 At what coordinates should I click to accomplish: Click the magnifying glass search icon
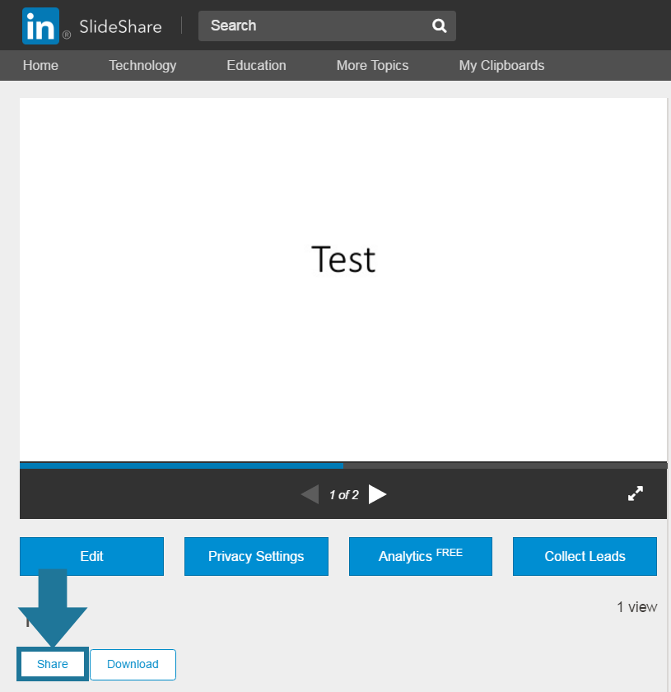pos(439,26)
